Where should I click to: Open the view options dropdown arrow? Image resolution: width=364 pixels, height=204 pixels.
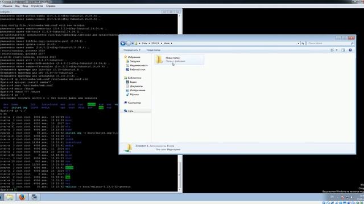[337, 50]
